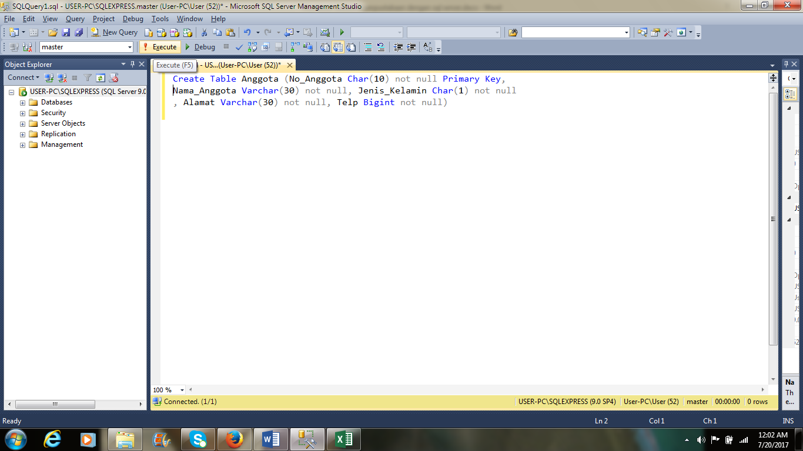Open the Refresh icon in Object Explorer

click(x=101, y=77)
